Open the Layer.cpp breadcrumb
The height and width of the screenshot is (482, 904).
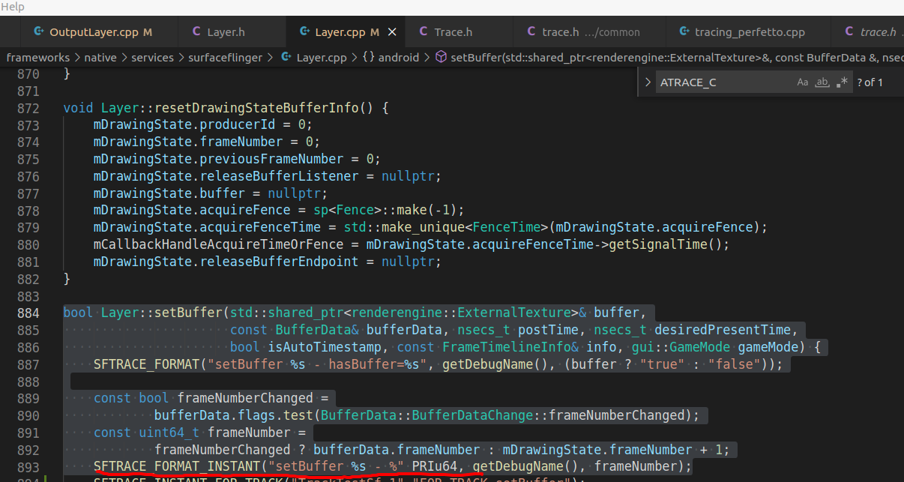coord(322,57)
